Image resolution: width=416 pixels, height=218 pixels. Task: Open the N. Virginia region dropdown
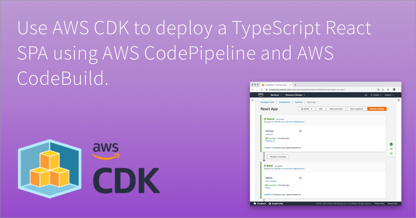(376, 95)
